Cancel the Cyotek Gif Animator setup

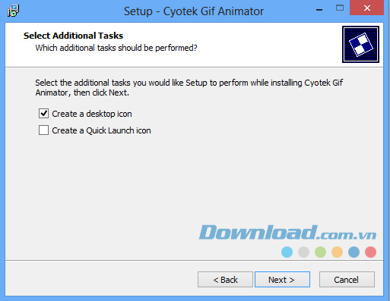347,280
